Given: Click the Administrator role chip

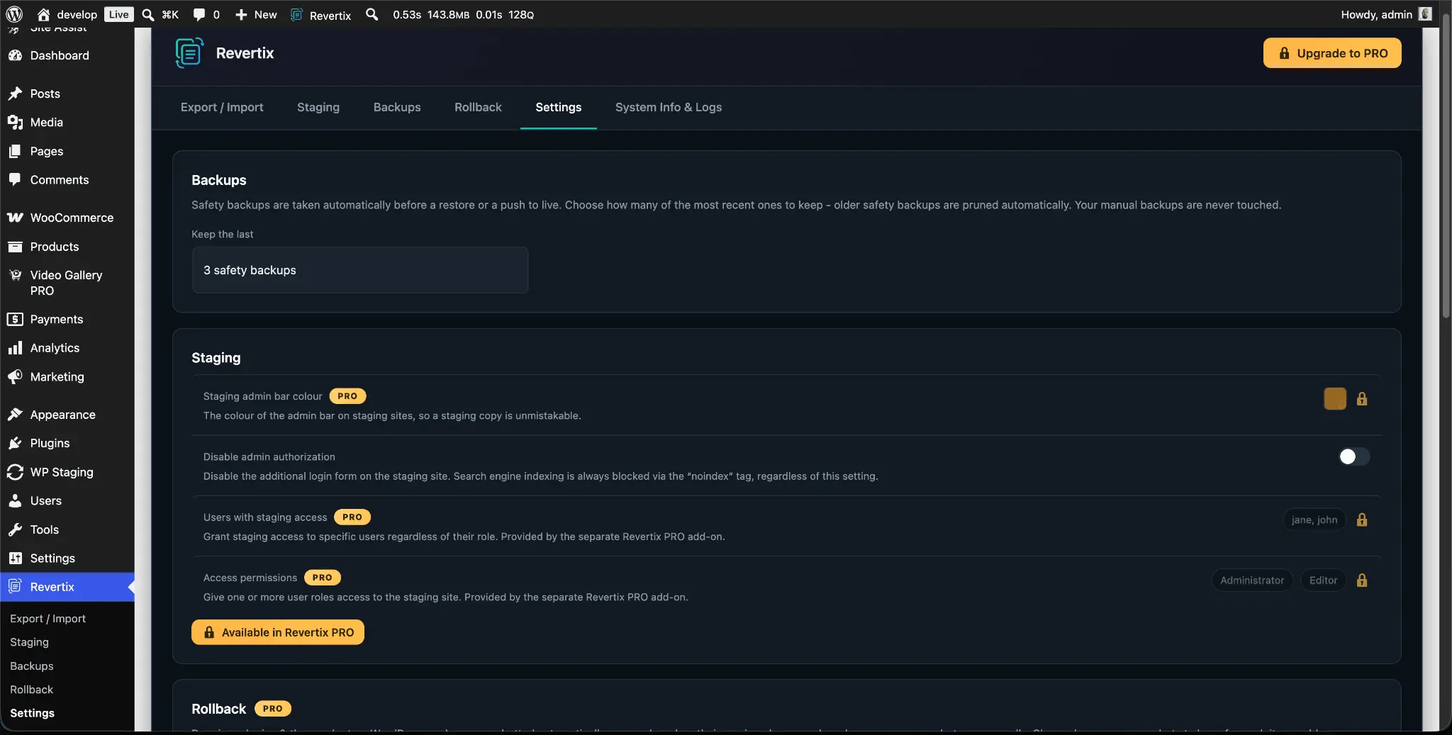Looking at the screenshot, I should point(1252,580).
